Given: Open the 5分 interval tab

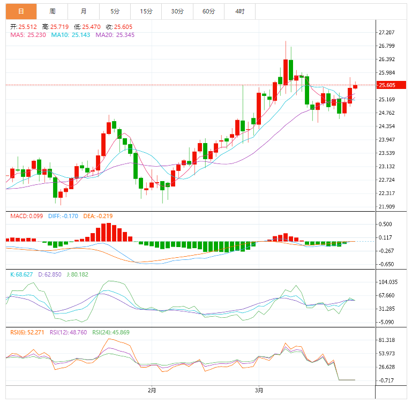Looking at the screenshot, I should pos(115,11).
